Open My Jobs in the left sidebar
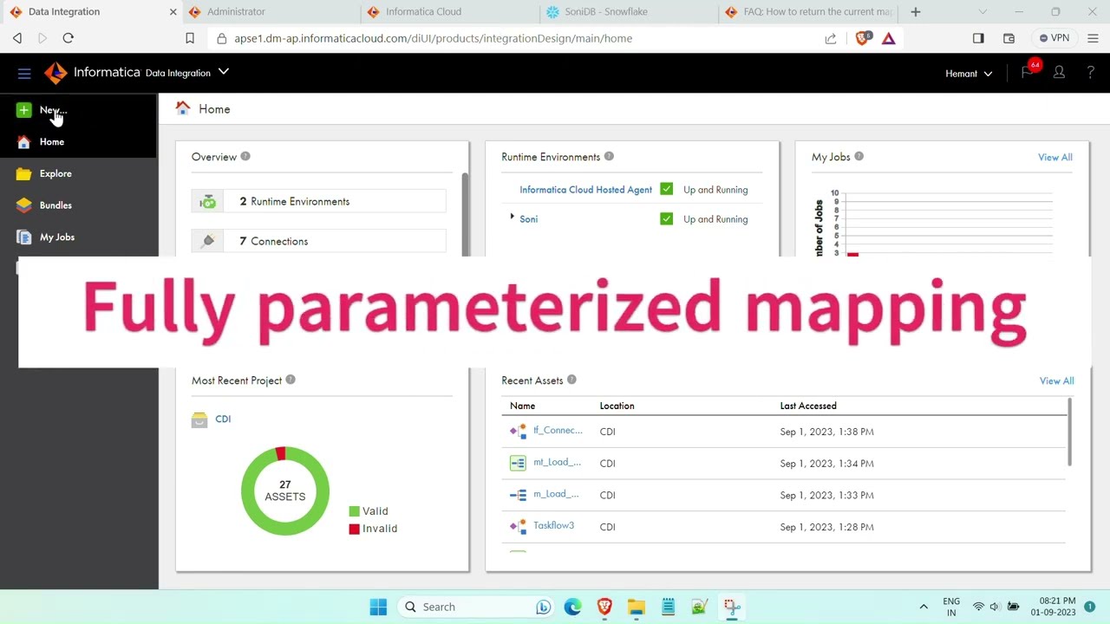 (57, 237)
